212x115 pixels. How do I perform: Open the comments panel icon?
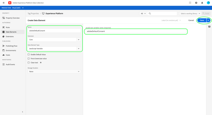(x=209, y=27)
